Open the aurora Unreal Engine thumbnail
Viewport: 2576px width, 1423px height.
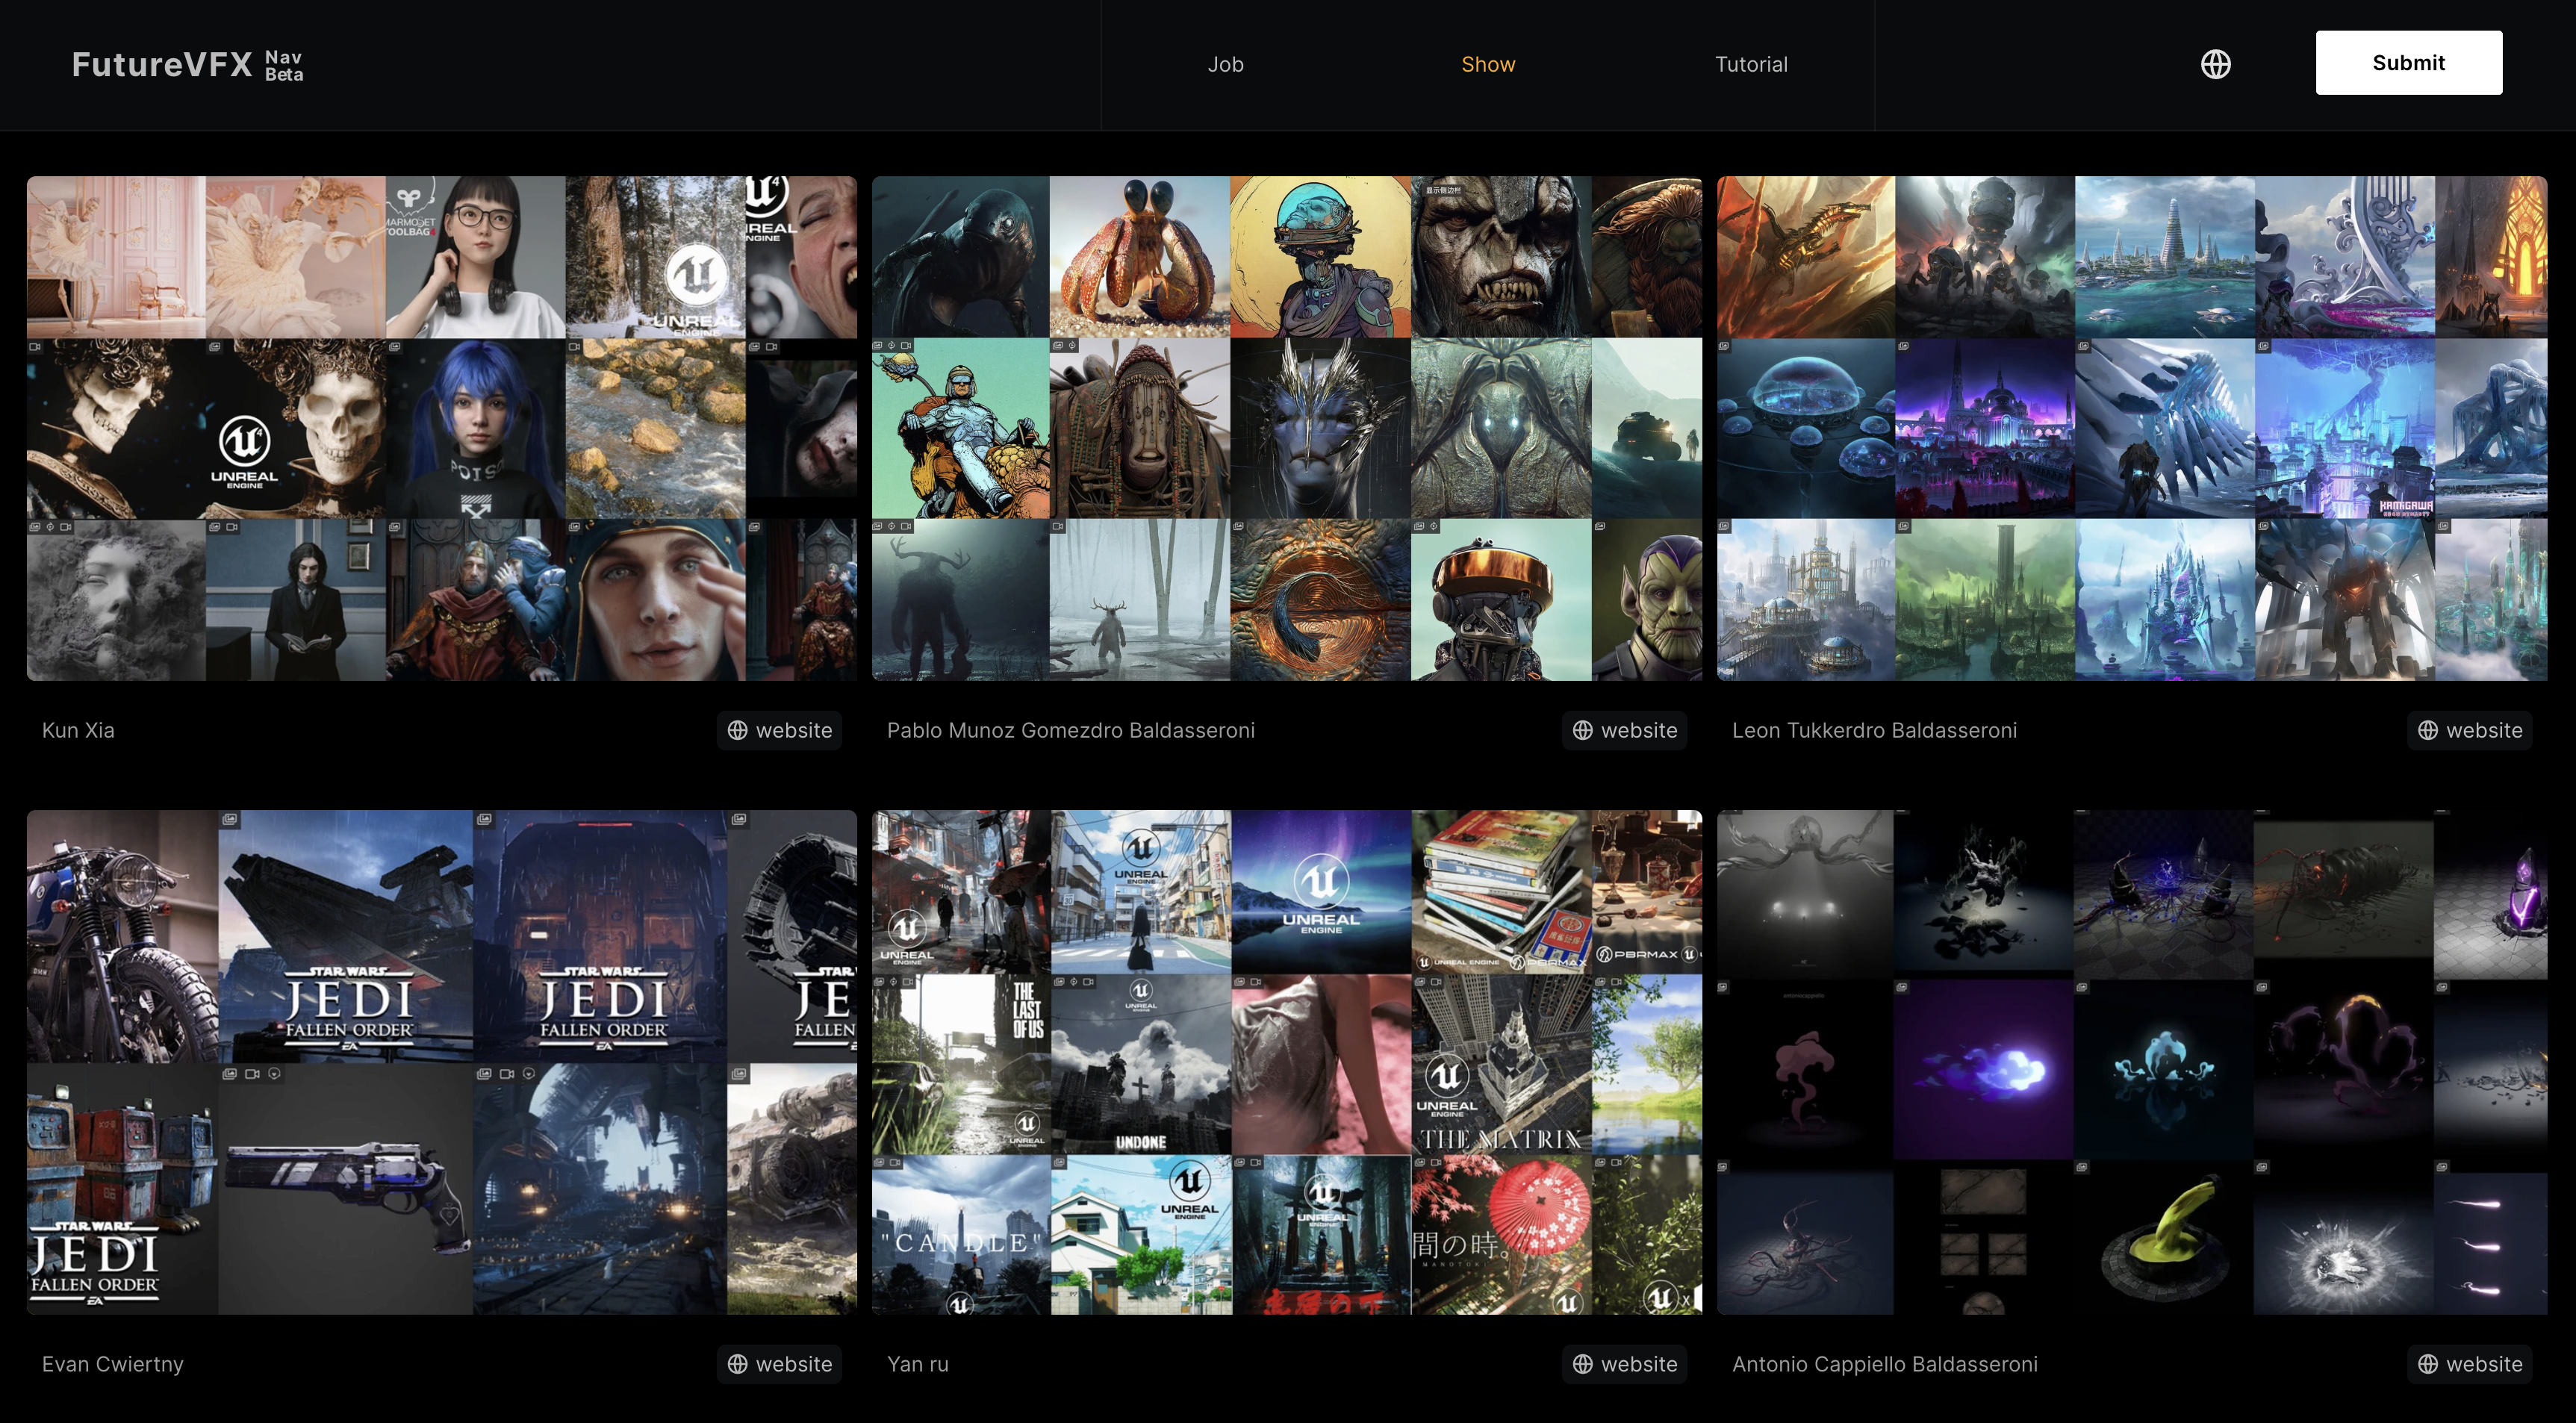pyautogui.click(x=1320, y=892)
